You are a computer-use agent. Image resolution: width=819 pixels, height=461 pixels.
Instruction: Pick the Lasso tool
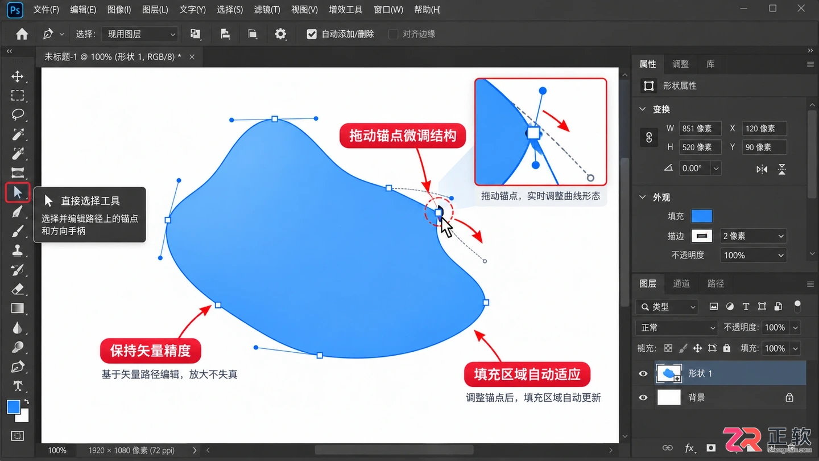(x=18, y=115)
